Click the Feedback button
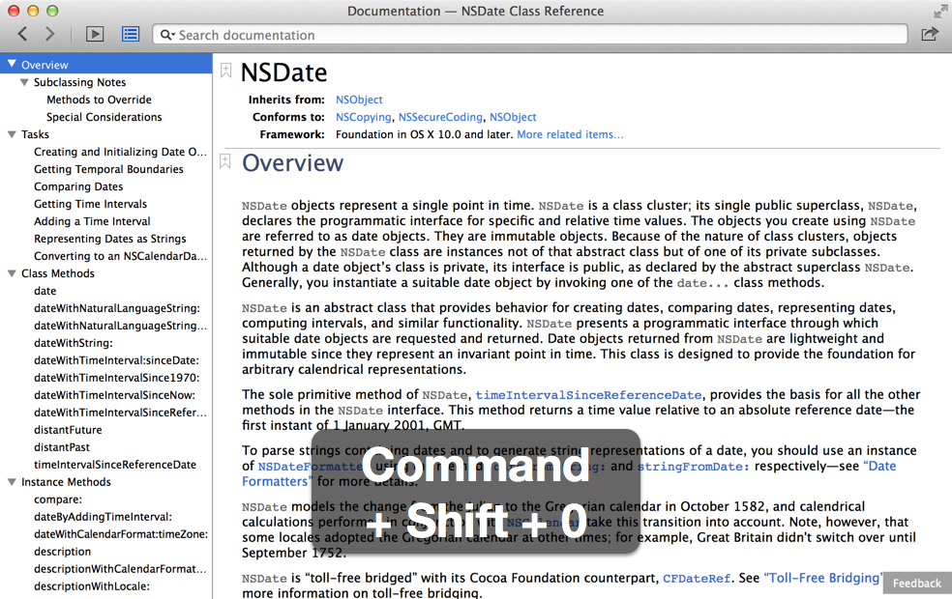The height and width of the screenshot is (599, 952). [917, 584]
